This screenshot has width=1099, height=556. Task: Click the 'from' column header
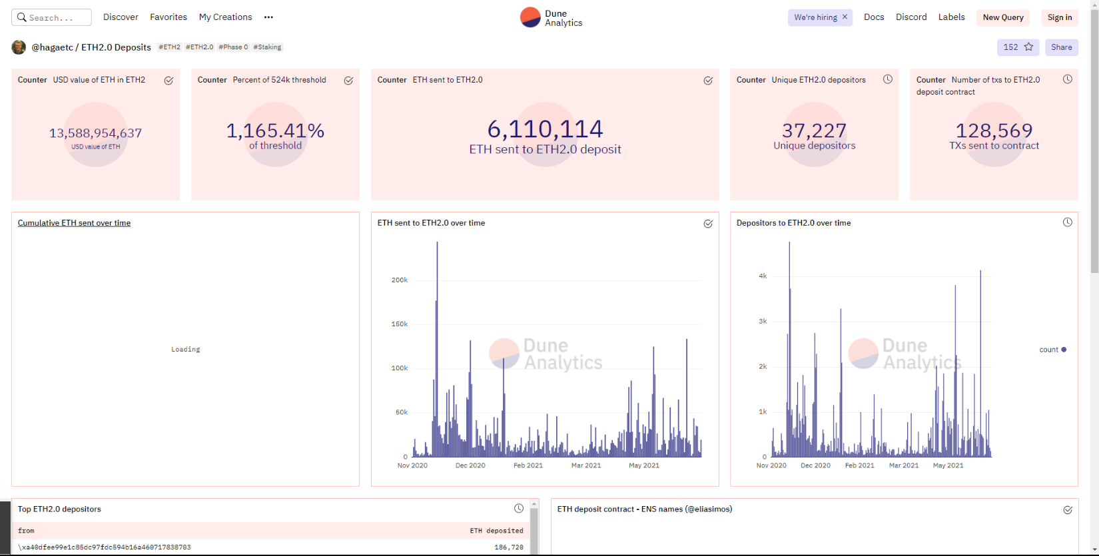tap(26, 531)
